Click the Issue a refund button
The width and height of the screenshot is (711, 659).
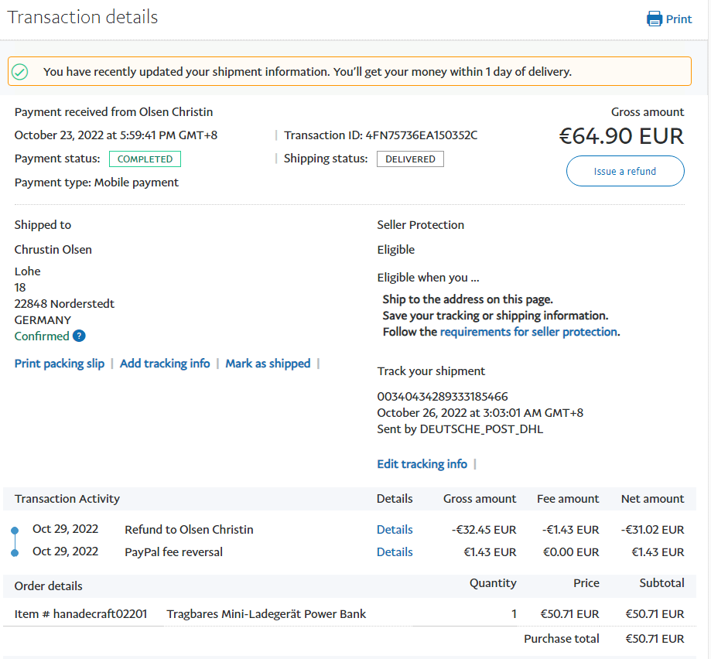(625, 171)
